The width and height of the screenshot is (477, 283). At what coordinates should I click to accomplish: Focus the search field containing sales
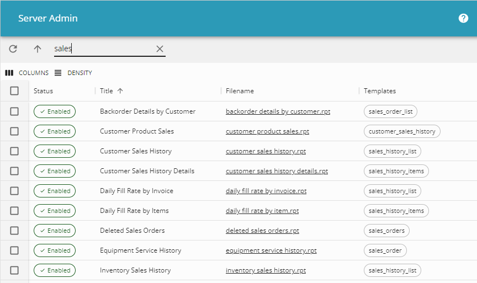pyautogui.click(x=103, y=49)
